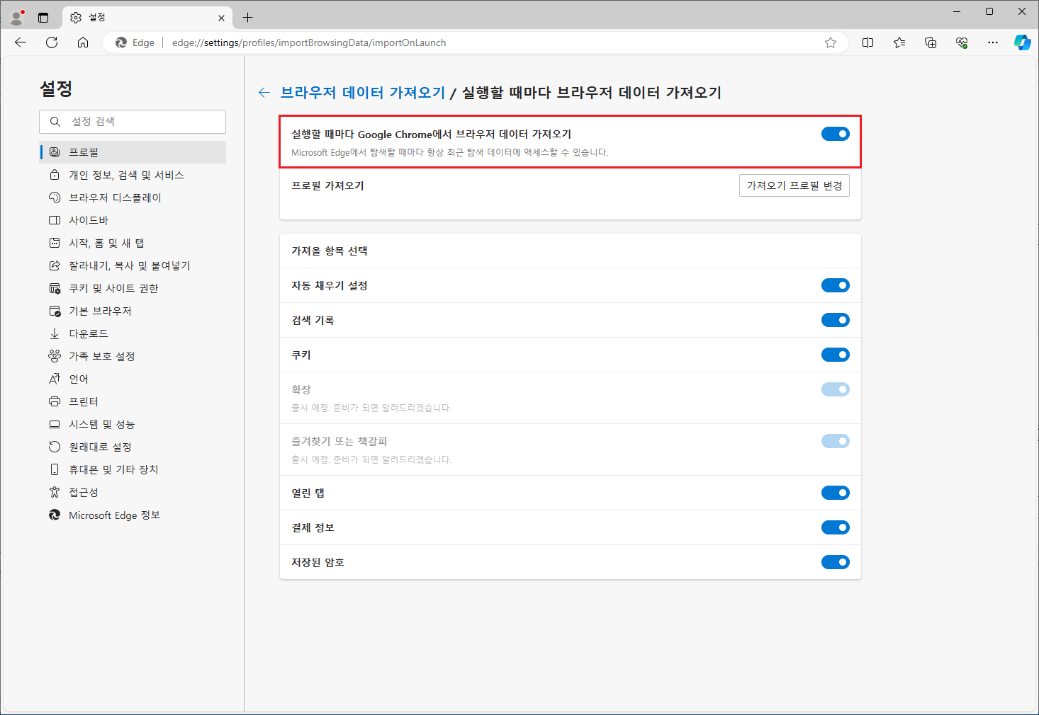Open 시스템 및 성능 settings
Screen dimensions: 1039x715
tap(133, 424)
